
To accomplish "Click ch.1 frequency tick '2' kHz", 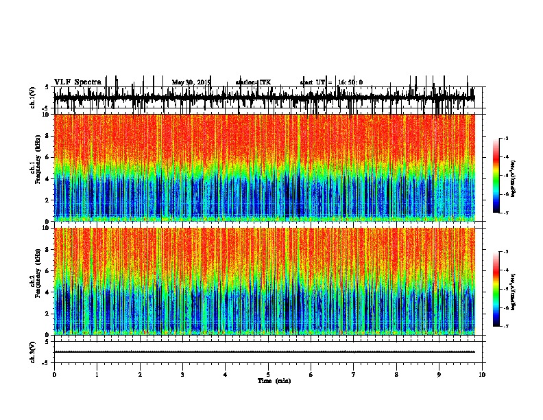I will point(48,200).
